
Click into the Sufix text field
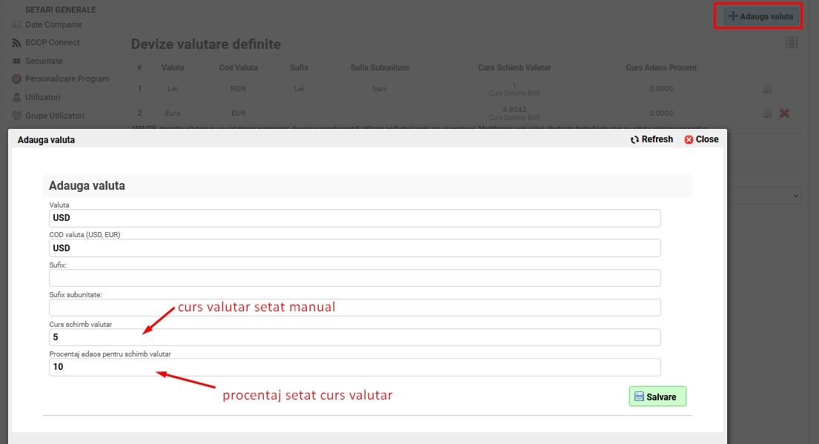pos(354,278)
